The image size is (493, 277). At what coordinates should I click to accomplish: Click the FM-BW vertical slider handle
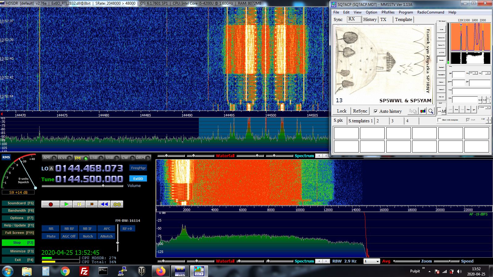click(118, 243)
